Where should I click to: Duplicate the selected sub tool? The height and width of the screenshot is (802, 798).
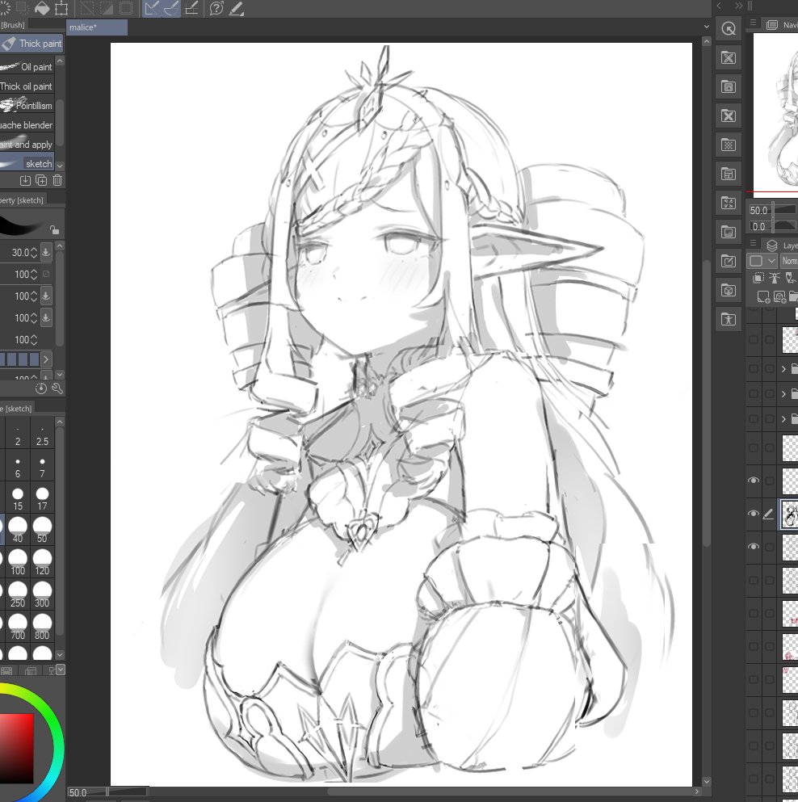coord(41,181)
